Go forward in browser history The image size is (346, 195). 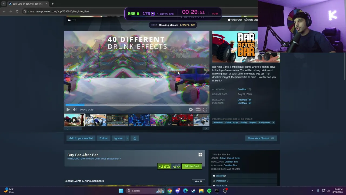coord(11,11)
